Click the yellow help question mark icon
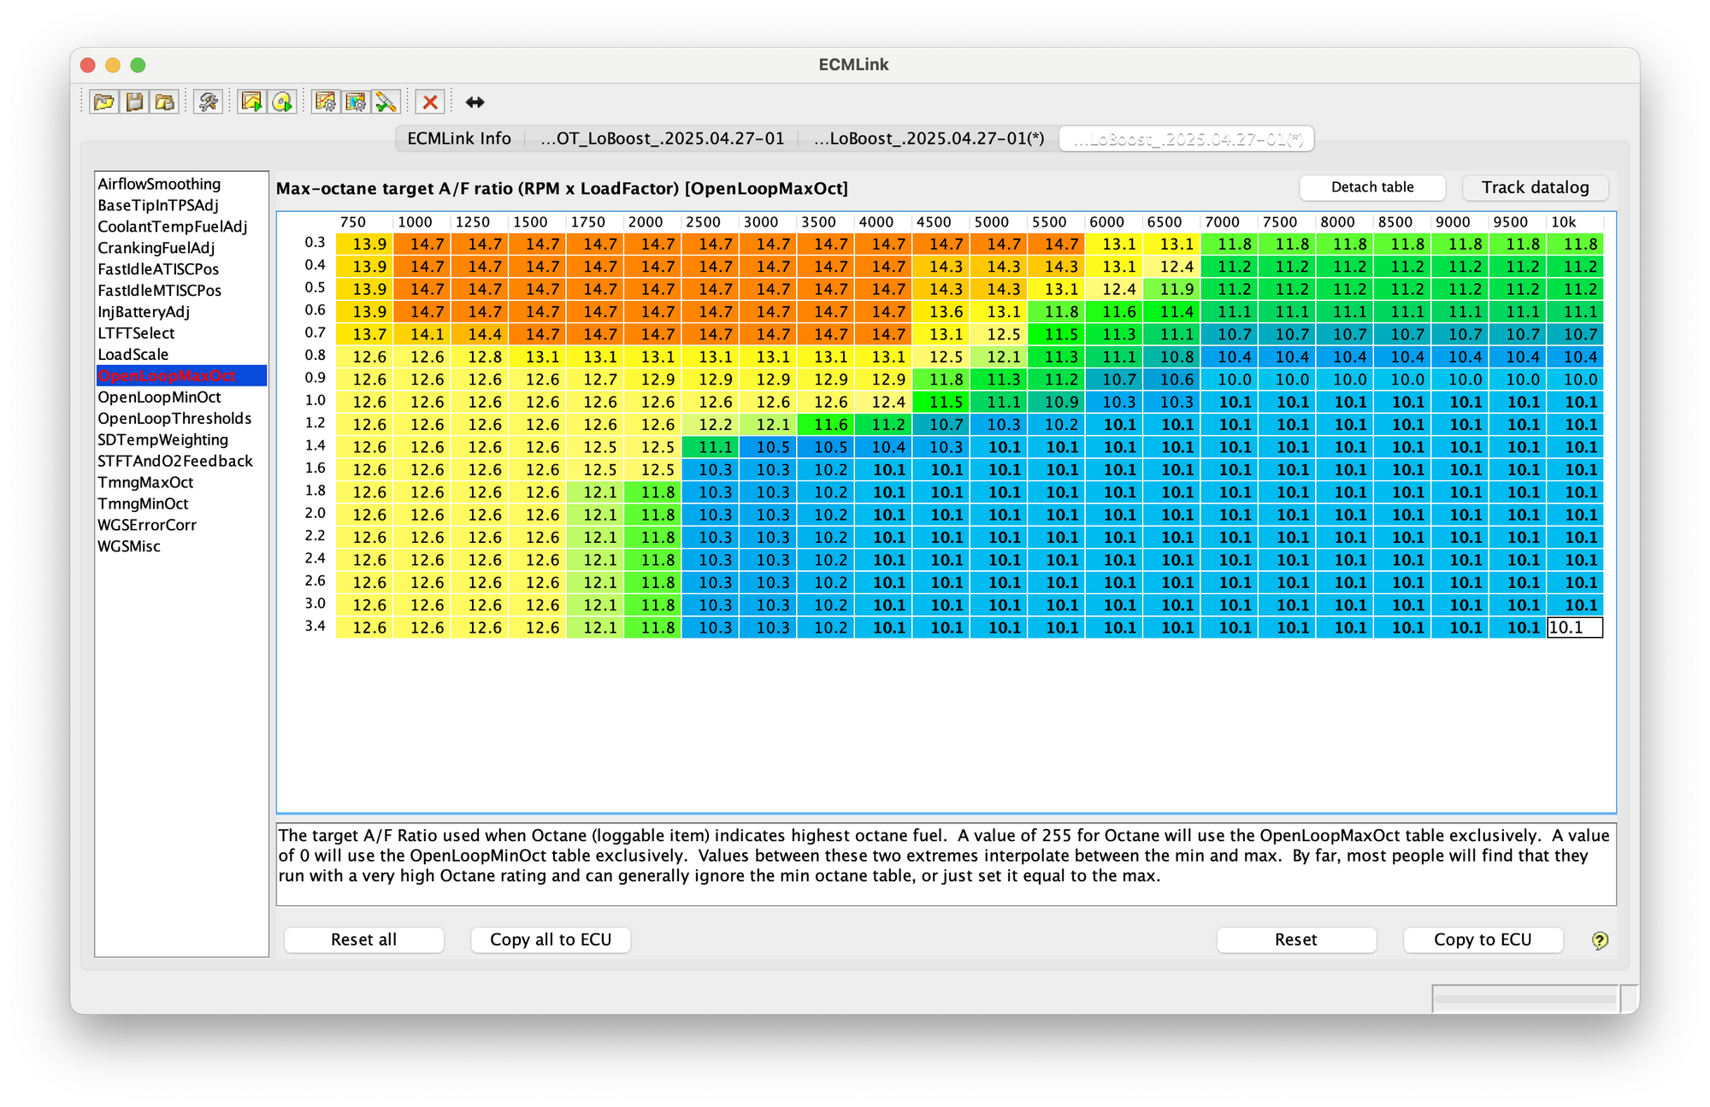This screenshot has height=1107, width=1710. pos(1600,940)
